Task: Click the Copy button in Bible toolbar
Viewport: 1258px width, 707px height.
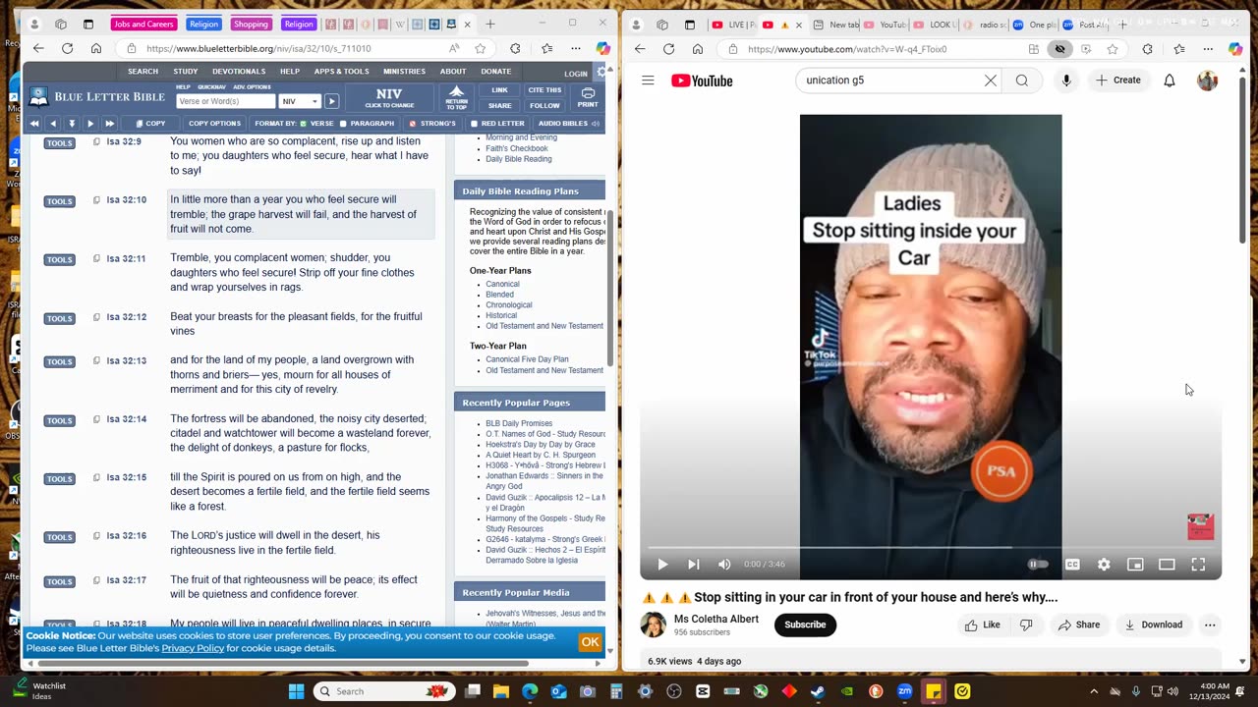Action: 150,124
